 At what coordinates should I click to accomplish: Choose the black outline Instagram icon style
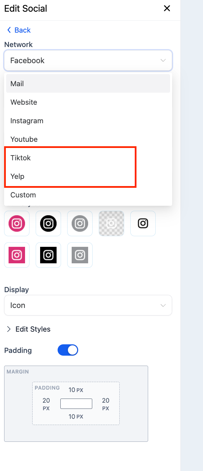(x=143, y=223)
